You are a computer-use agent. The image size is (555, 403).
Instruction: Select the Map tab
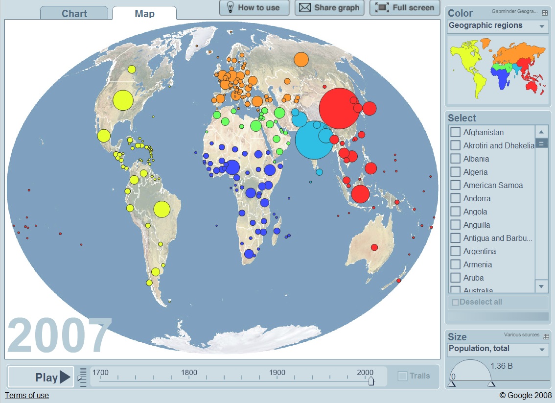pos(144,14)
